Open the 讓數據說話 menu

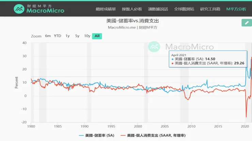point(158,9)
